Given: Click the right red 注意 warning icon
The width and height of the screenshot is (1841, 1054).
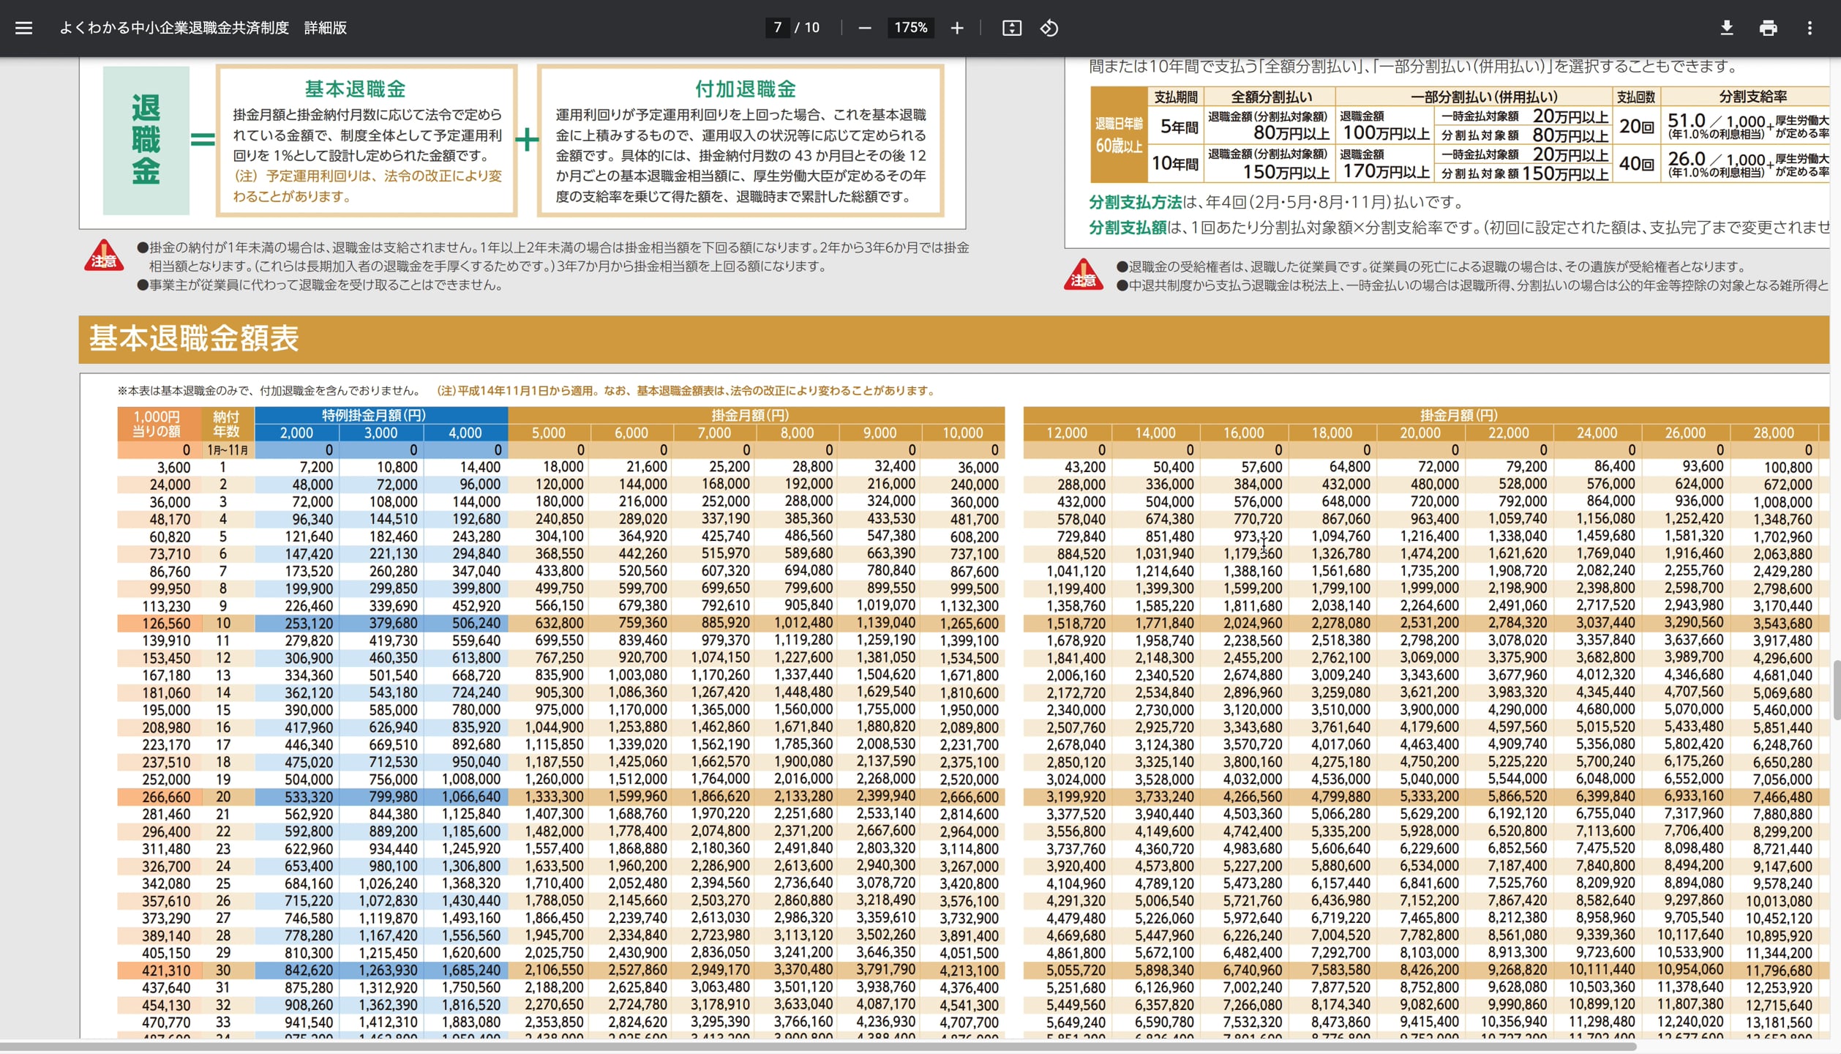Looking at the screenshot, I should (1083, 275).
